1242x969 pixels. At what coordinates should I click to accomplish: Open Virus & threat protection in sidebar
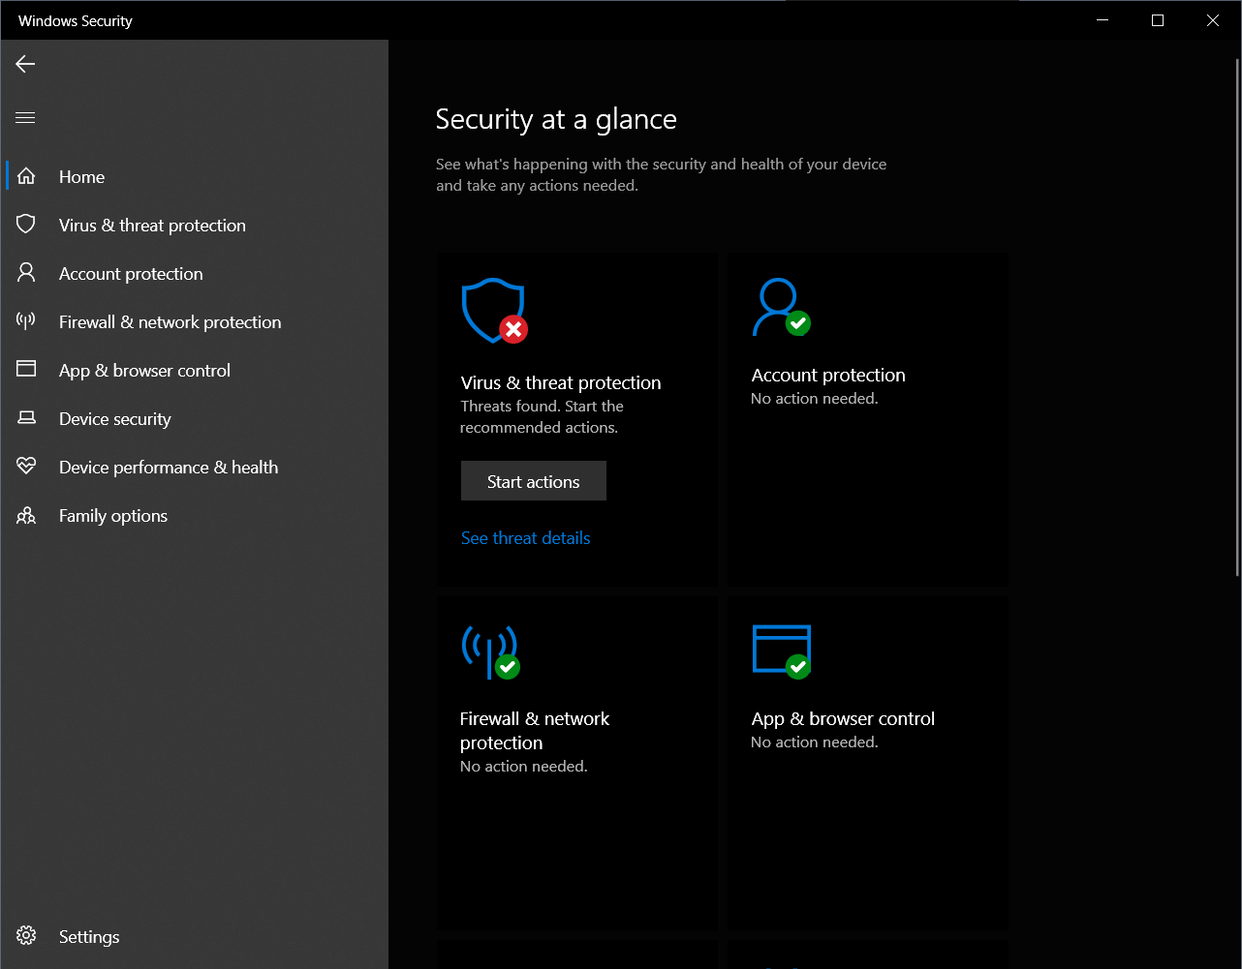coord(194,225)
